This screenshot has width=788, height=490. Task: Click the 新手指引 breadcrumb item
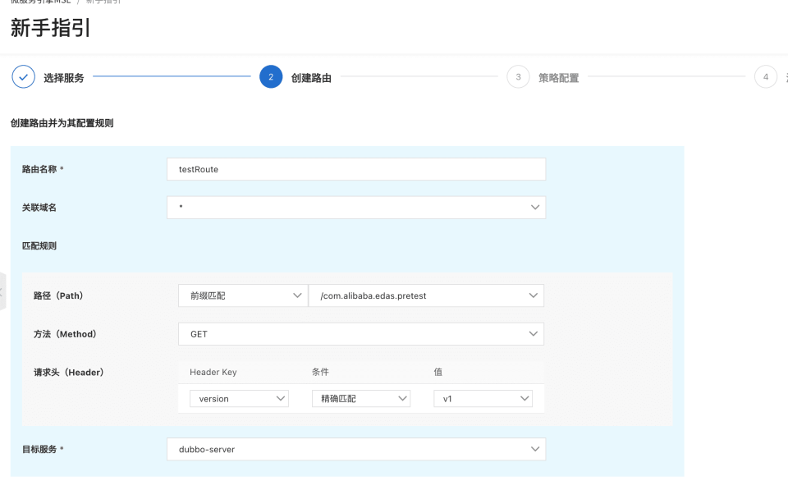click(104, 2)
